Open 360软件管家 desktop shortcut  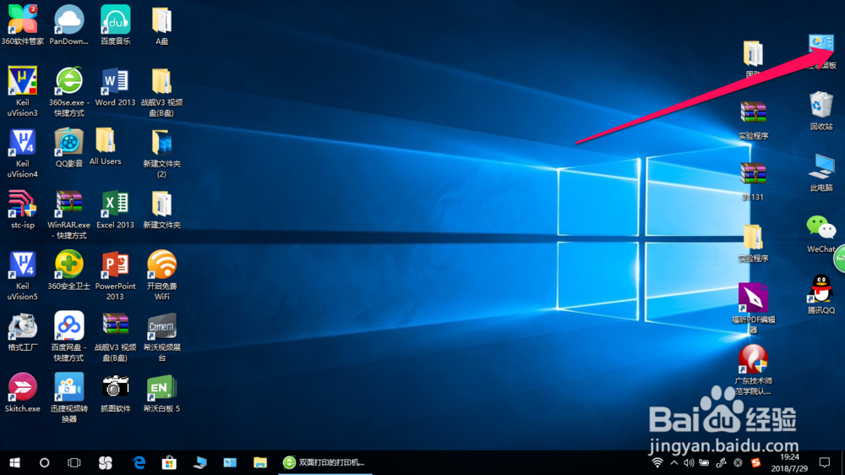[23, 19]
